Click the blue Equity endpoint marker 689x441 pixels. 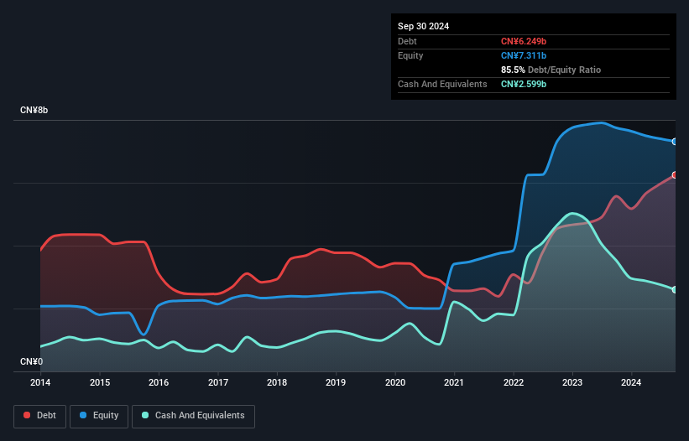[x=675, y=142]
